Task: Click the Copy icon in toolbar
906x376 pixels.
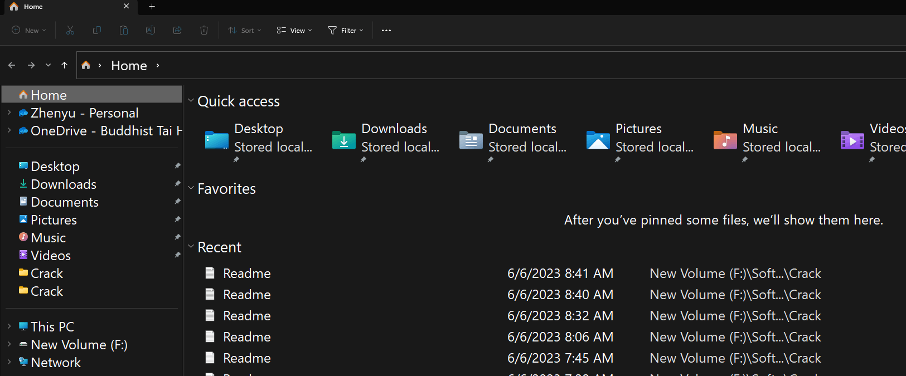Action: [97, 30]
